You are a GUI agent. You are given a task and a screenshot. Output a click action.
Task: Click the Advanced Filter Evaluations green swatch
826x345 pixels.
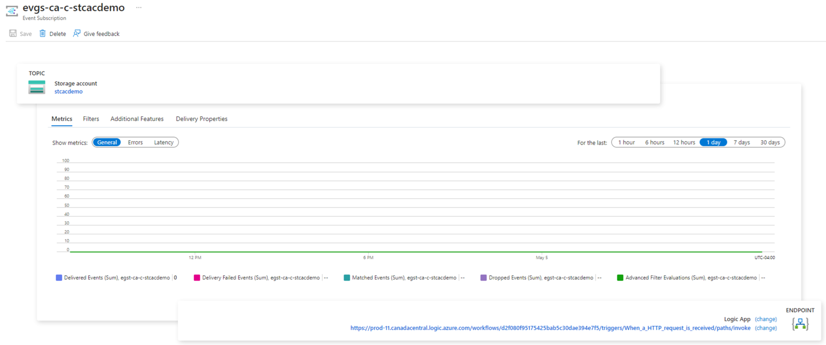coord(620,278)
